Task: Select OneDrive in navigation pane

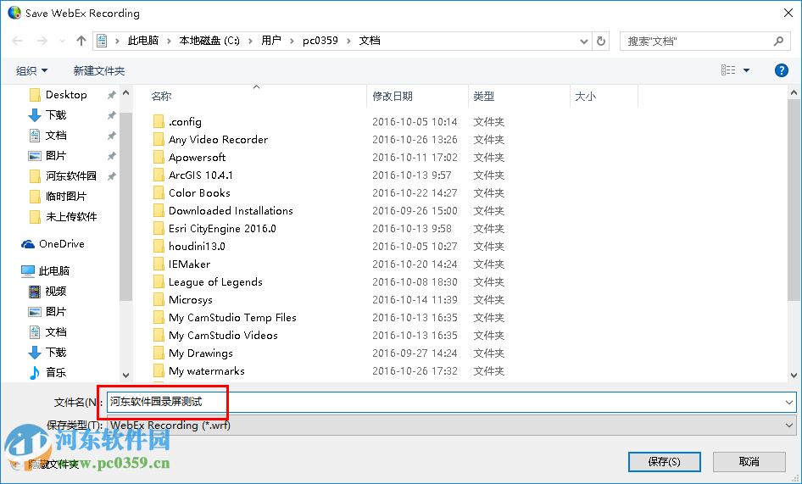Action: [61, 244]
